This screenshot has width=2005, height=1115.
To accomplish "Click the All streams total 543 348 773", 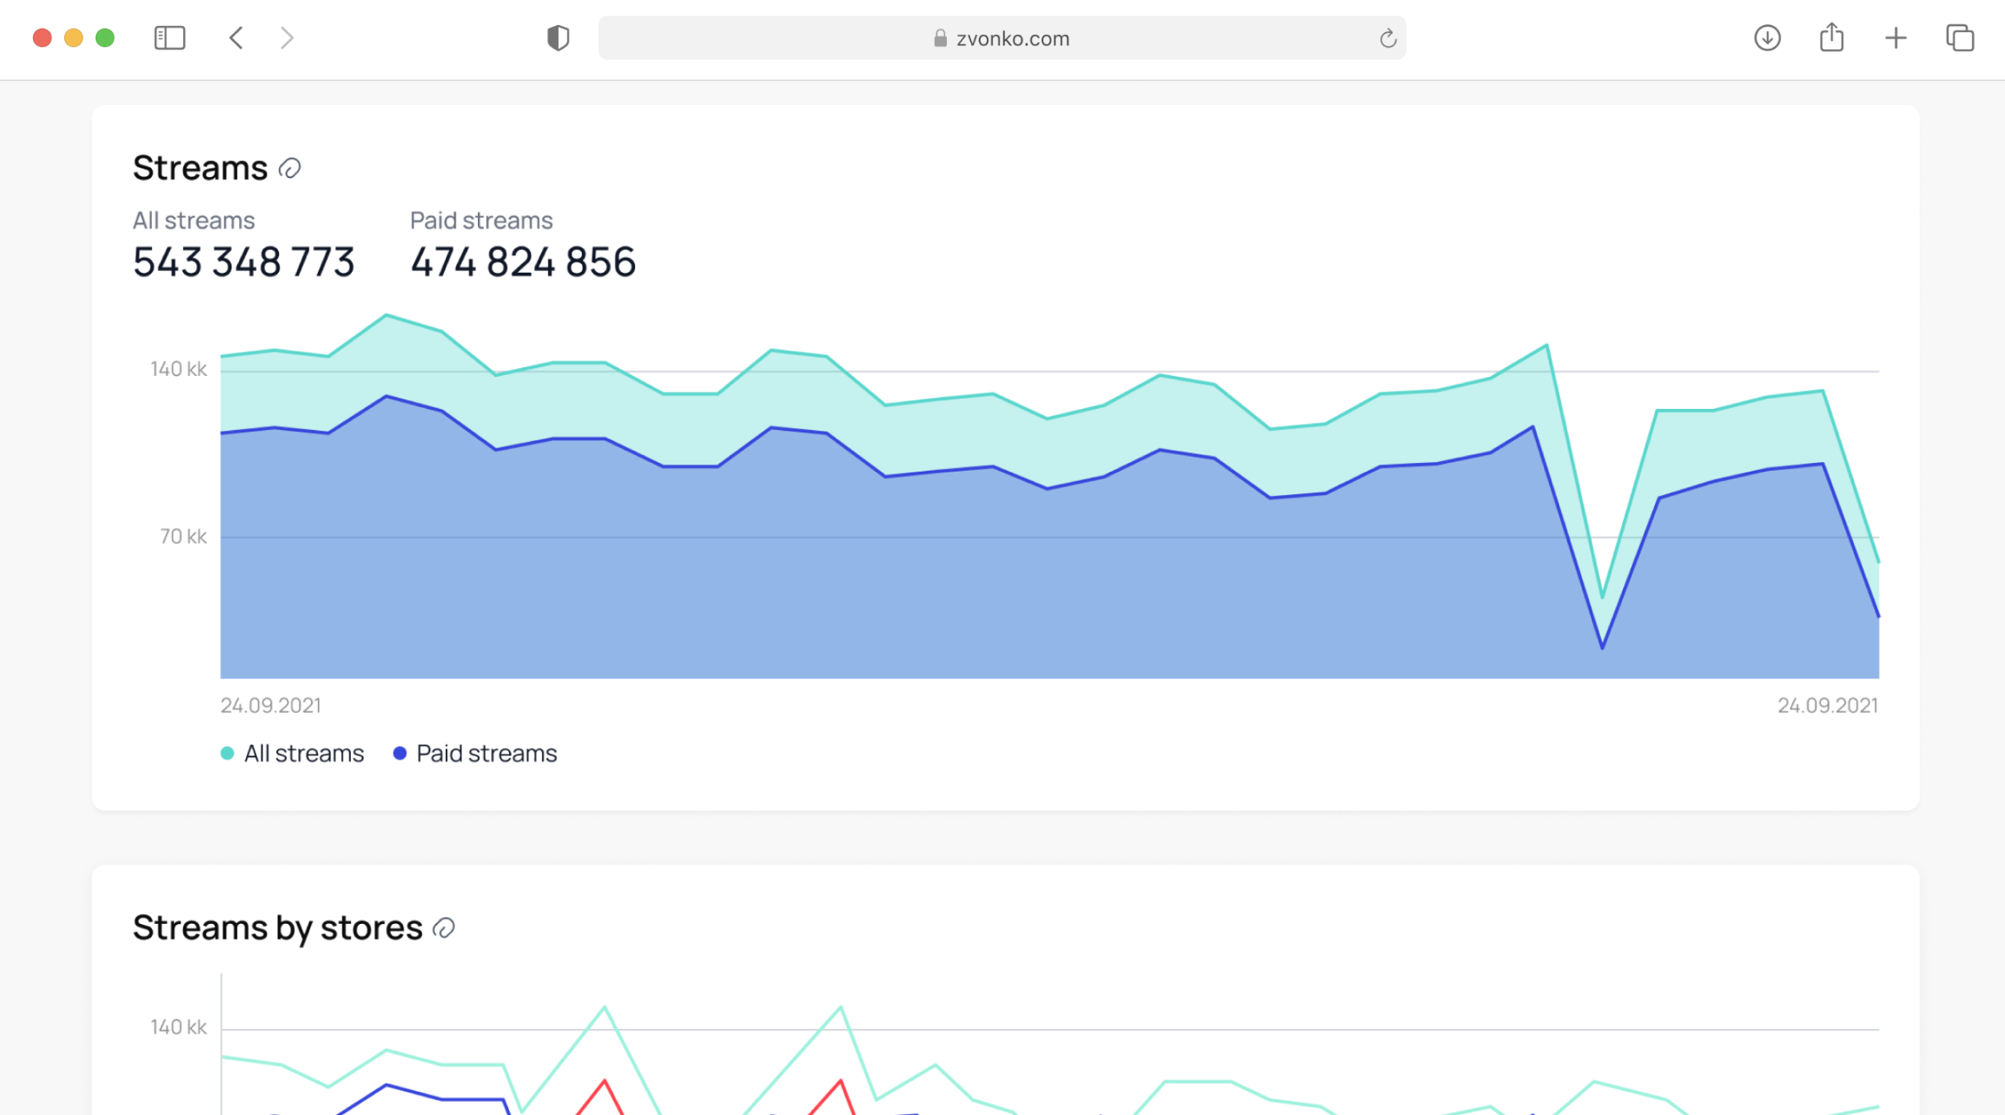I will 243,262.
